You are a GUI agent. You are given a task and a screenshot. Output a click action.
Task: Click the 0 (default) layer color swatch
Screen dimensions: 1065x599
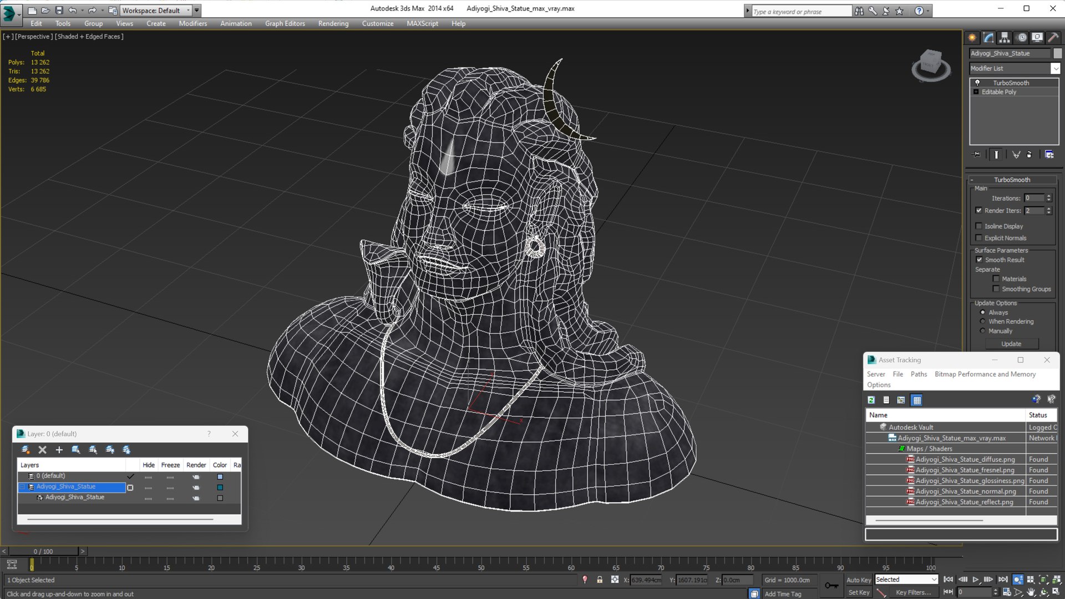(220, 477)
